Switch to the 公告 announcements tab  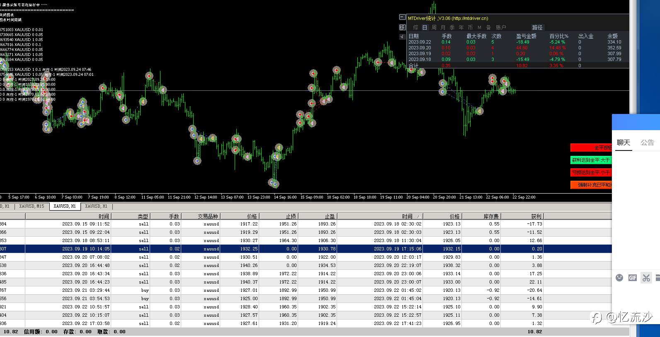tap(647, 143)
